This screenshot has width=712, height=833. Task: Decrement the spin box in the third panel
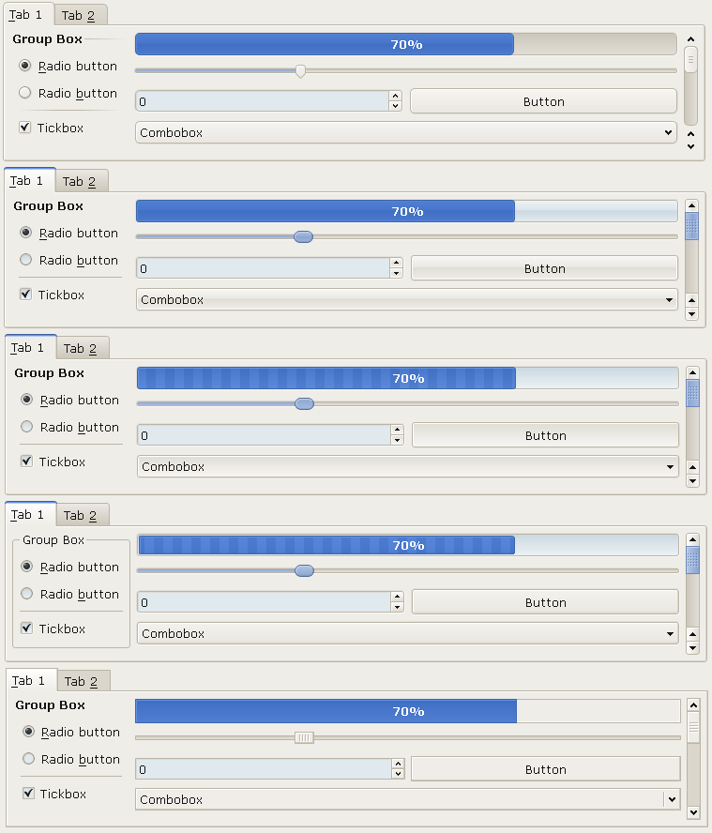397,439
